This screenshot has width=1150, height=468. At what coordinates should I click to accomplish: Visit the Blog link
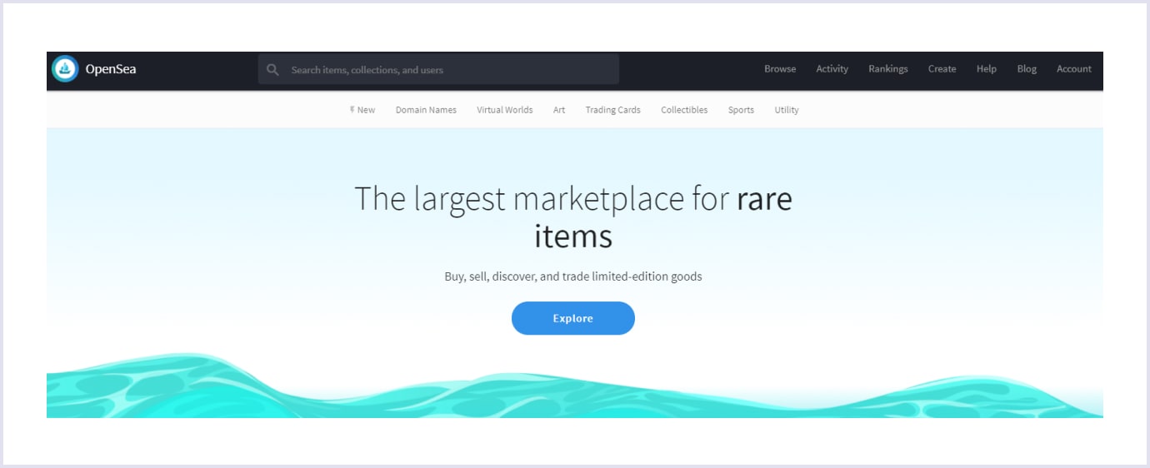point(1027,69)
